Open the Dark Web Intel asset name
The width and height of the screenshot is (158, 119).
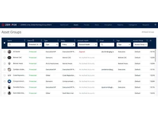(19, 93)
